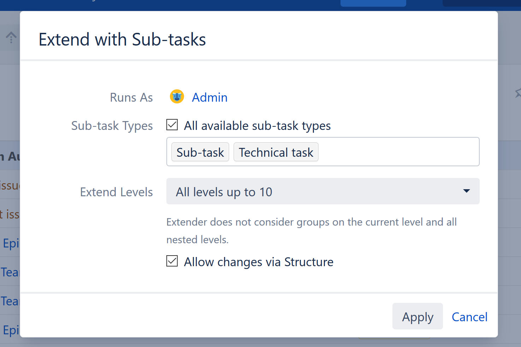
Task: Select the Team row behind the dialog
Action: [x=10, y=272]
